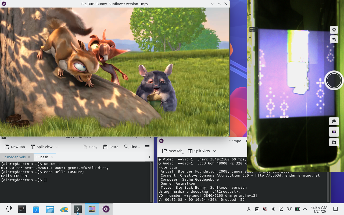The height and width of the screenshot is (215, 344).
Task: Click the Find button in Konsole
Action: (132, 147)
